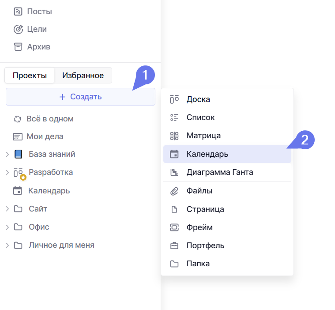Click the Gantt chart icon
The width and height of the screenshot is (335, 310).
point(174,172)
